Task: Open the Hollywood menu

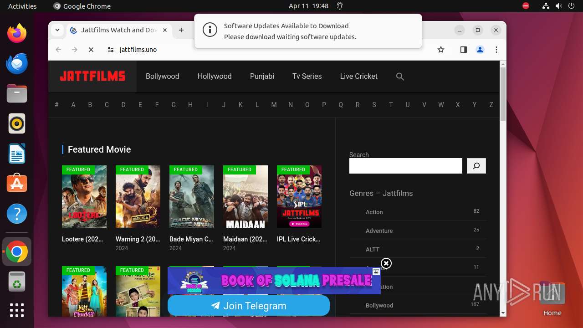Action: 215,77
